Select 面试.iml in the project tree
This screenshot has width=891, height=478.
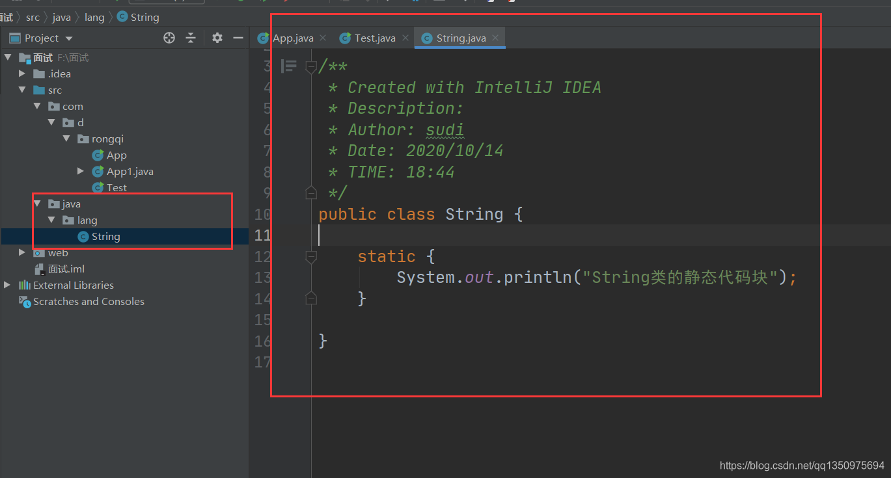click(66, 269)
